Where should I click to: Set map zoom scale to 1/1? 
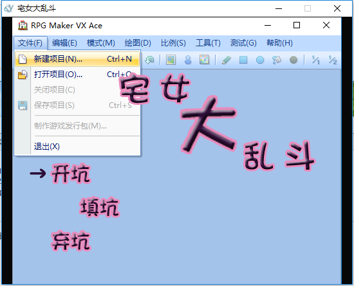pos(315,60)
